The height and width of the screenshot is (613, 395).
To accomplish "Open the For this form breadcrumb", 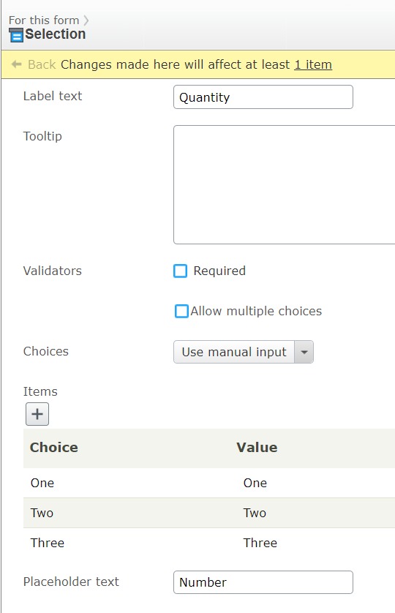I will [x=44, y=20].
